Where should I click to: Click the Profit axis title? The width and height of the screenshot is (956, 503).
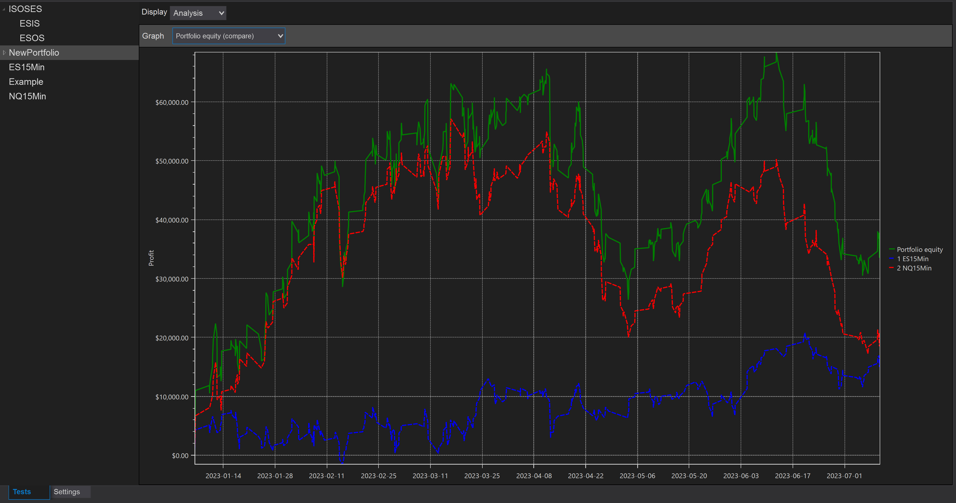point(151,258)
